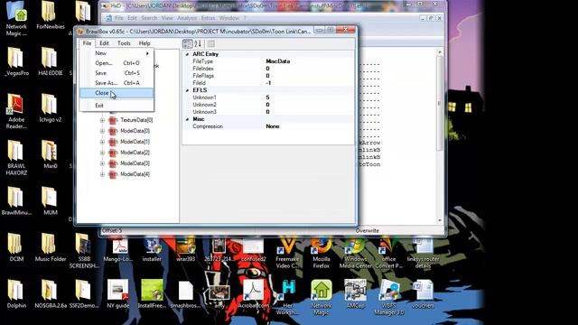Screen dimensions: 578x325
Task: Open the New submenu
Action: (117, 53)
